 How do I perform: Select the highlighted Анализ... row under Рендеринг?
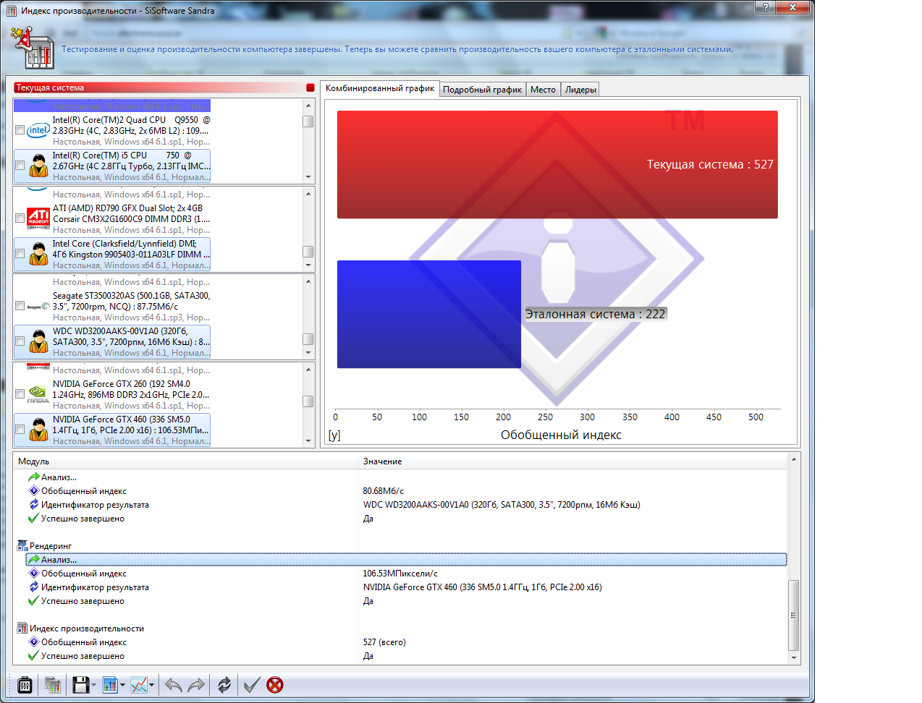[406, 560]
